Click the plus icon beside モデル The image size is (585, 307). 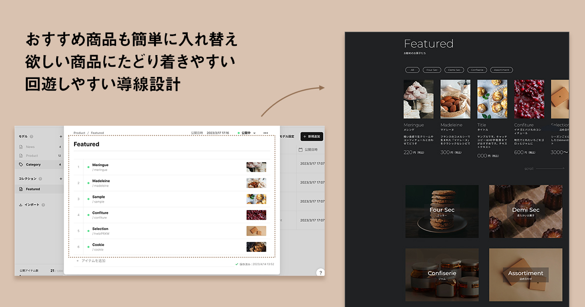[61, 136]
